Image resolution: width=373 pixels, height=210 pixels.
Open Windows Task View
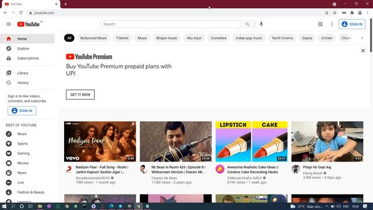pyautogui.click(x=30, y=206)
